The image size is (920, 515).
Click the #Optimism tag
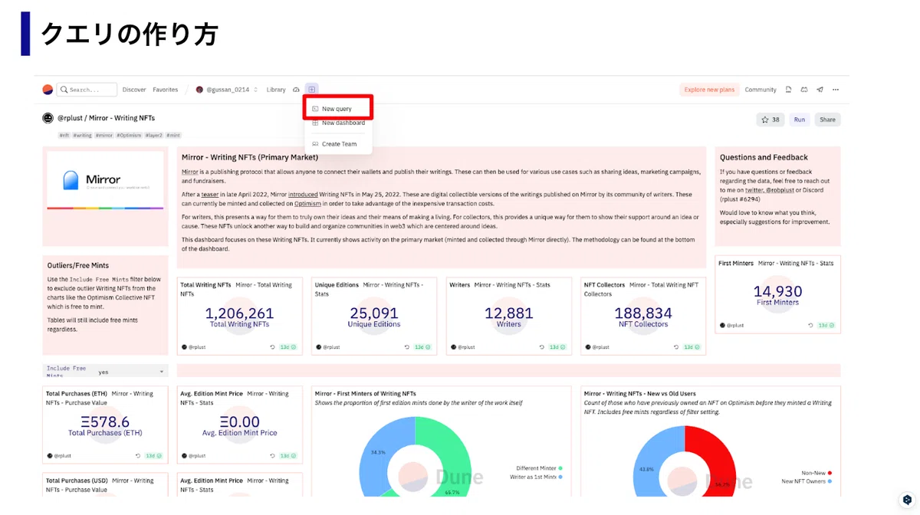(x=129, y=135)
